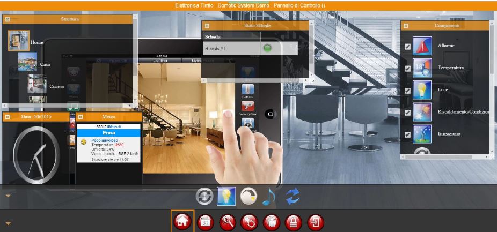This screenshot has width=497, height=232.
Task: Click the Riscaldamento/Condizionamento component icon
Action: 422,112
